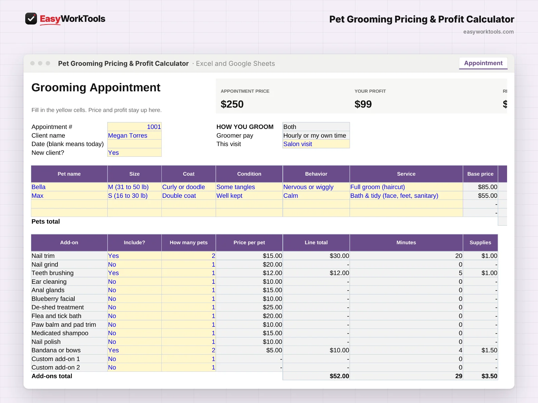Toggle Include? for Bandana or bows

click(x=134, y=350)
